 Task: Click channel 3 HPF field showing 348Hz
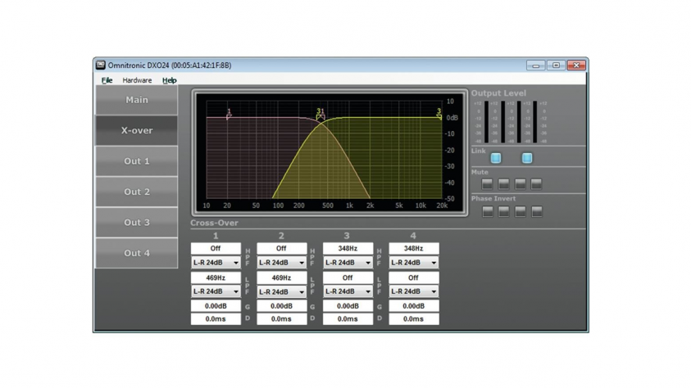pos(348,249)
